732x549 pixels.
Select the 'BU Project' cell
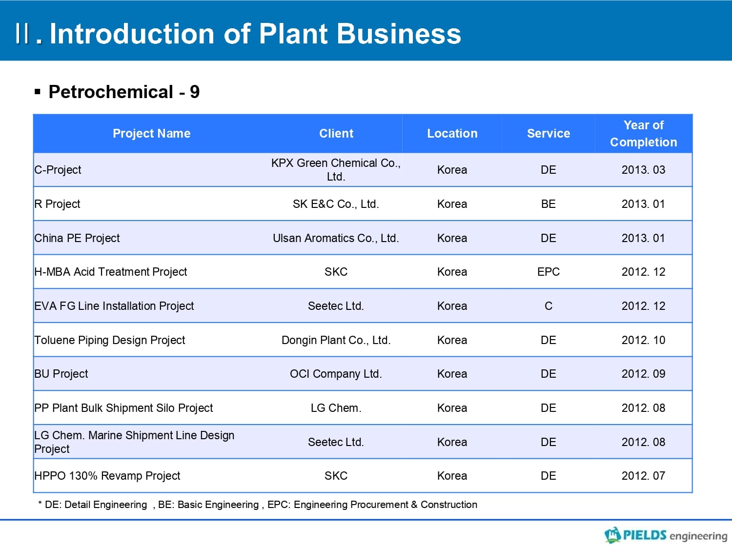pyautogui.click(x=152, y=374)
